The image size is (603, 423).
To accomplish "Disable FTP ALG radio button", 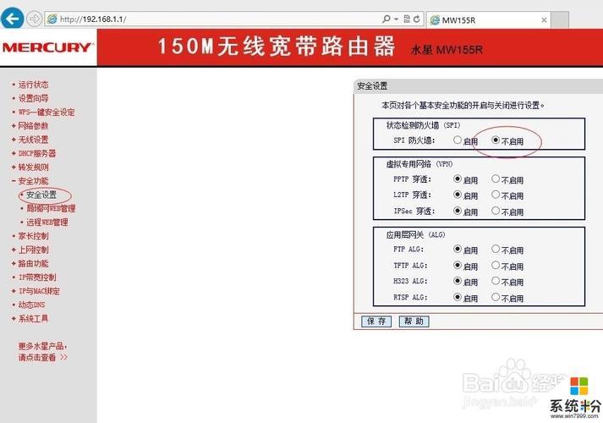I will pos(496,250).
